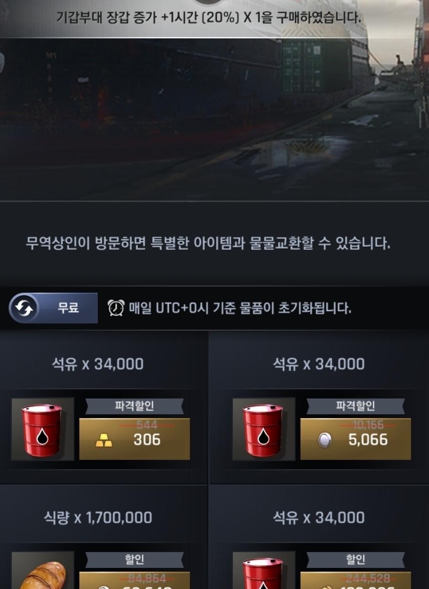The width and height of the screenshot is (429, 589).
Task: Click the gold bars icon on the 306 price
Action: point(104,440)
